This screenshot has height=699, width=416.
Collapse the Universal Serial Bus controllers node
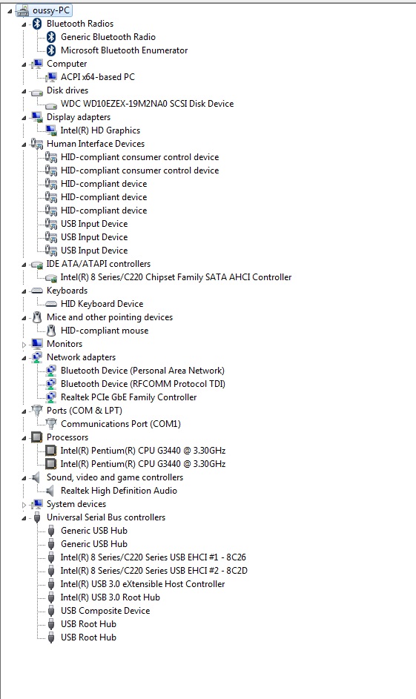(x=24, y=518)
